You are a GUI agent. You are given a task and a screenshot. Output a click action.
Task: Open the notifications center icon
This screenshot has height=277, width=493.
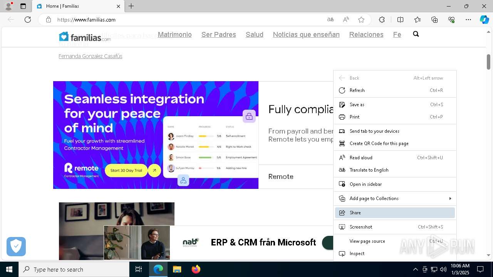(x=480, y=269)
